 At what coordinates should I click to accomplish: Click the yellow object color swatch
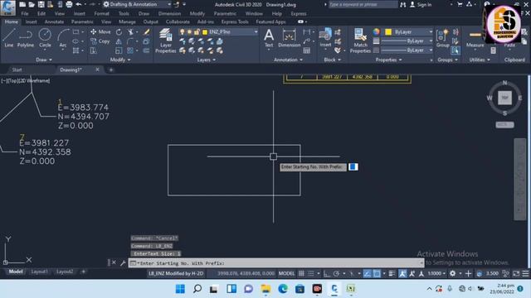tap(388, 31)
